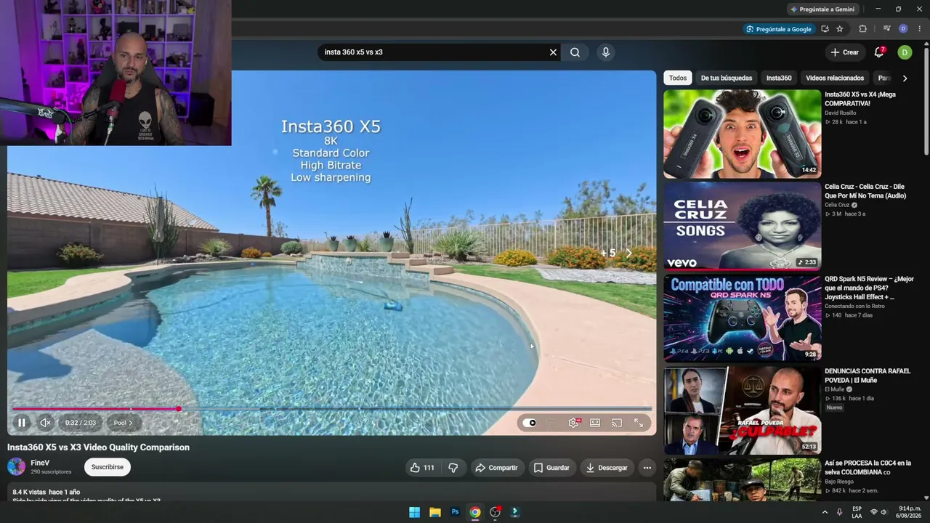Open Así se PROCESA la C0C4 title
This screenshot has width=930, height=523.
[868, 467]
